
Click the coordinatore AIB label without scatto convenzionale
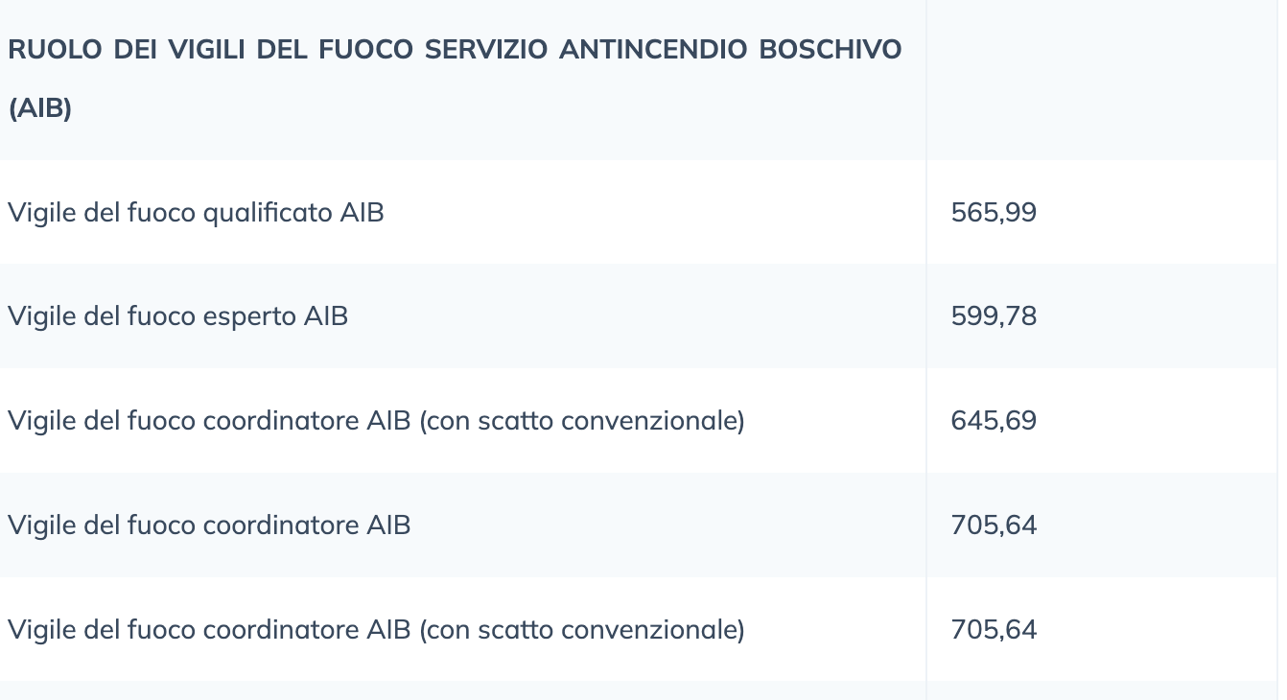(209, 525)
